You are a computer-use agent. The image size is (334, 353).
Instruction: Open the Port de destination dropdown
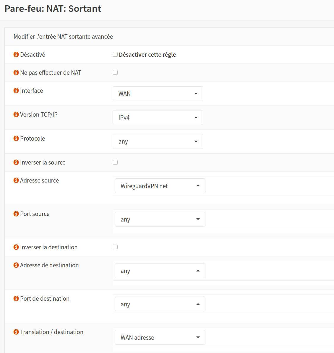(160, 304)
